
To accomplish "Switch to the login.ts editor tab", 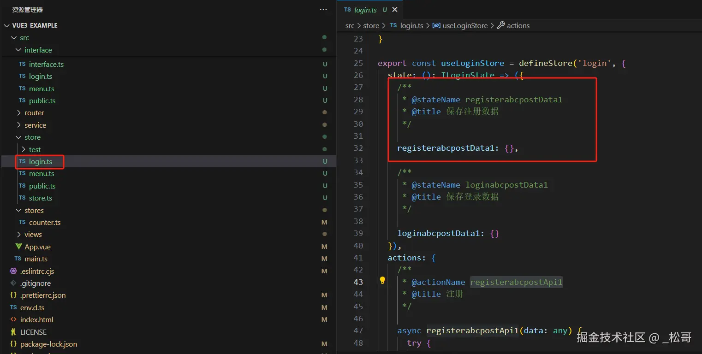I will (365, 10).
